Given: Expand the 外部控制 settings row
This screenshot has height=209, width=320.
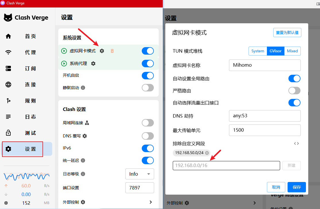Looking at the screenshot, I should 151,202.
